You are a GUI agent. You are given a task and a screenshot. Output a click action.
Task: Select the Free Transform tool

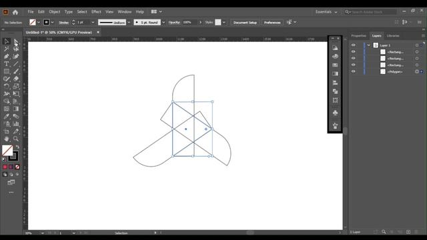(x=16, y=94)
